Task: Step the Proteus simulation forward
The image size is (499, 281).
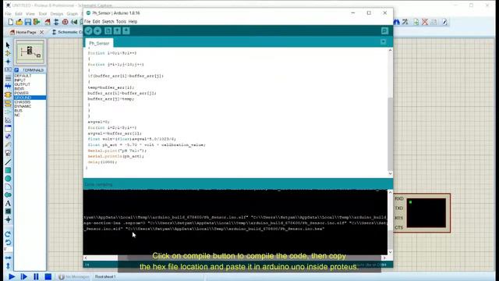Action: 23,276
